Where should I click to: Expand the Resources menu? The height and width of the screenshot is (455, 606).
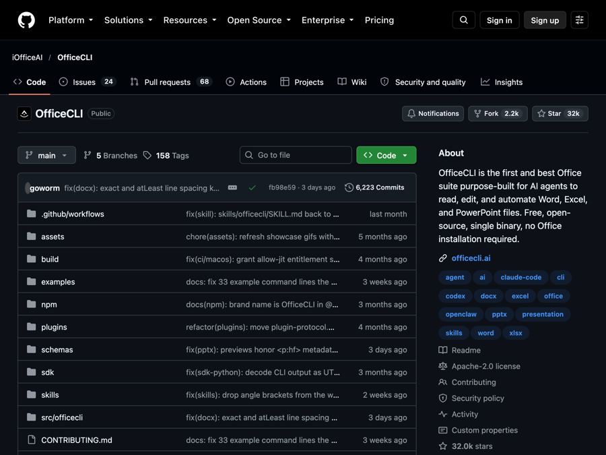(x=190, y=20)
